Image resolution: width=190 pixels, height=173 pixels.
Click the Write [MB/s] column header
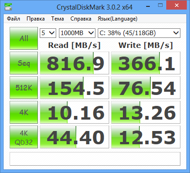tap(146, 45)
